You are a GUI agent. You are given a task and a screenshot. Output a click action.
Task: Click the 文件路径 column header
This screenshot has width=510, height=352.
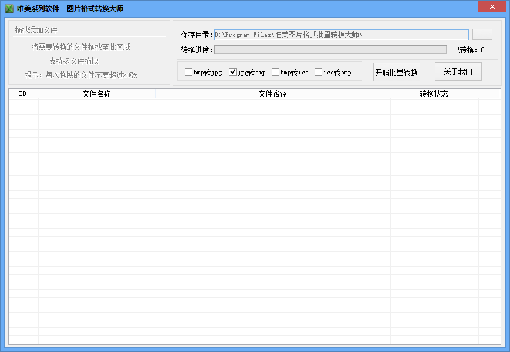point(272,94)
